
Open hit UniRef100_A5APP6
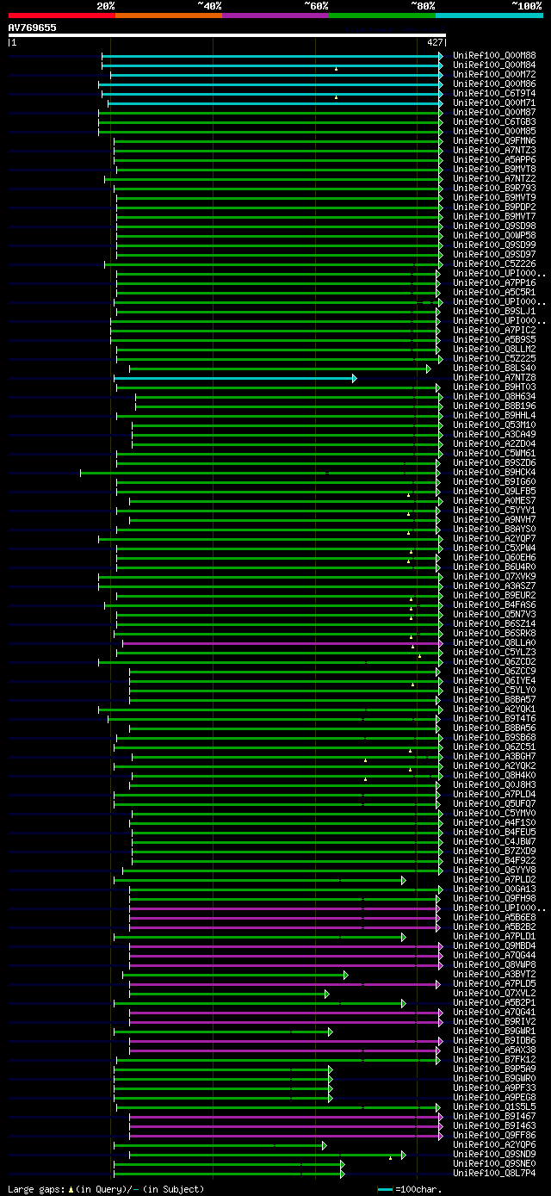click(494, 160)
